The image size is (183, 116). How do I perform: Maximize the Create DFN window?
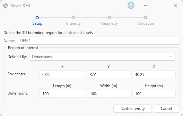(161, 5)
